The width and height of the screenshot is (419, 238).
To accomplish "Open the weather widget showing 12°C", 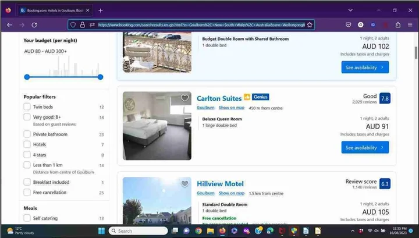I will pyautogui.click(x=21, y=231).
